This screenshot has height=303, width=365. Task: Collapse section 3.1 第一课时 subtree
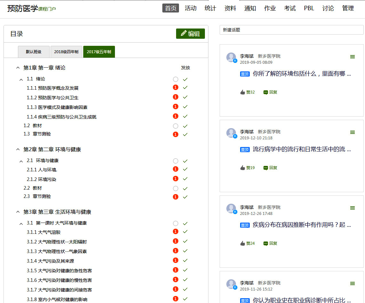21,223
